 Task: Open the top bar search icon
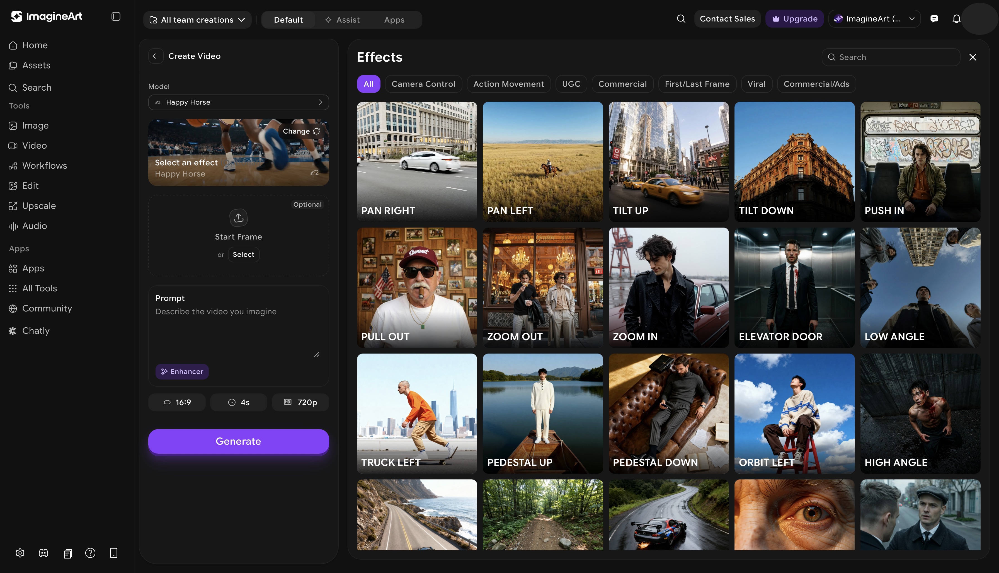click(681, 19)
